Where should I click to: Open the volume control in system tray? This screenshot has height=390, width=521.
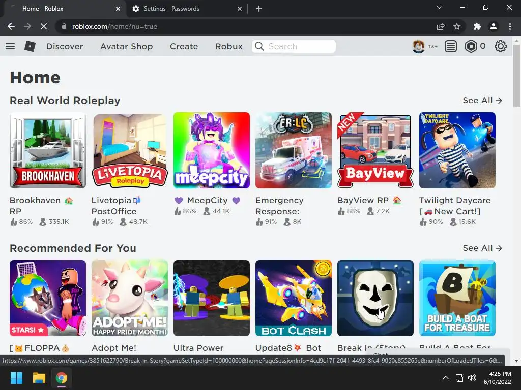click(x=472, y=378)
